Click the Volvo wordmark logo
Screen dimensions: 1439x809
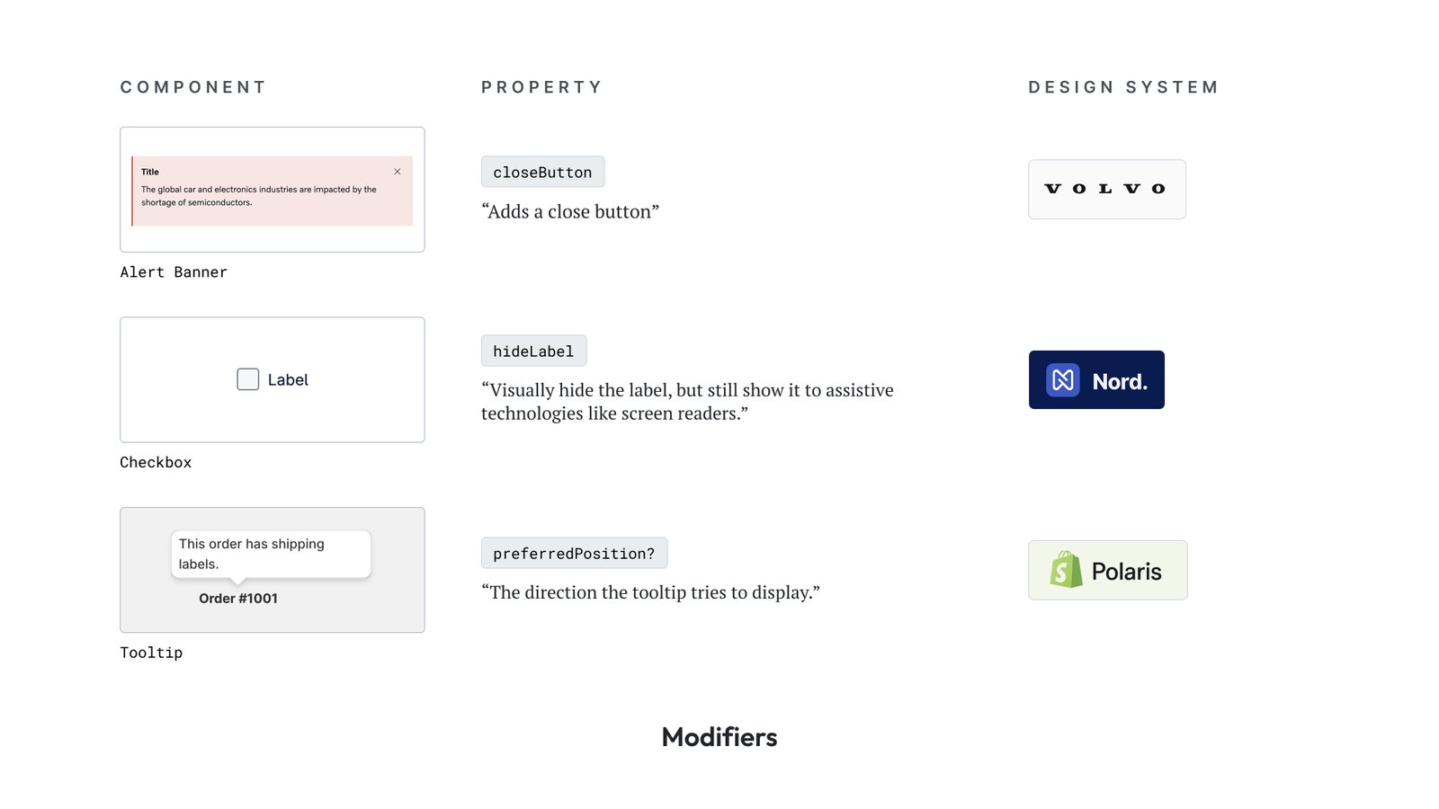1106,189
